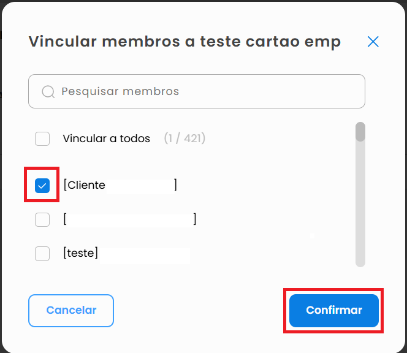Check the [teste] member checkbox
Viewport: 407px width, 353px height.
(42, 253)
